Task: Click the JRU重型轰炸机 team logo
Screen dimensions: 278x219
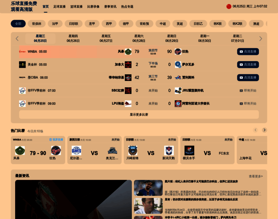Action: pyautogui.click(x=178, y=91)
